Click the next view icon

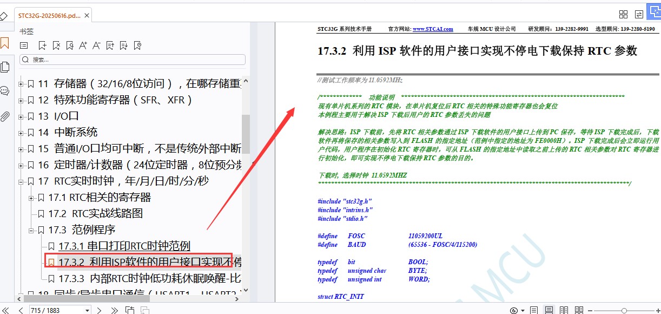tap(145, 310)
